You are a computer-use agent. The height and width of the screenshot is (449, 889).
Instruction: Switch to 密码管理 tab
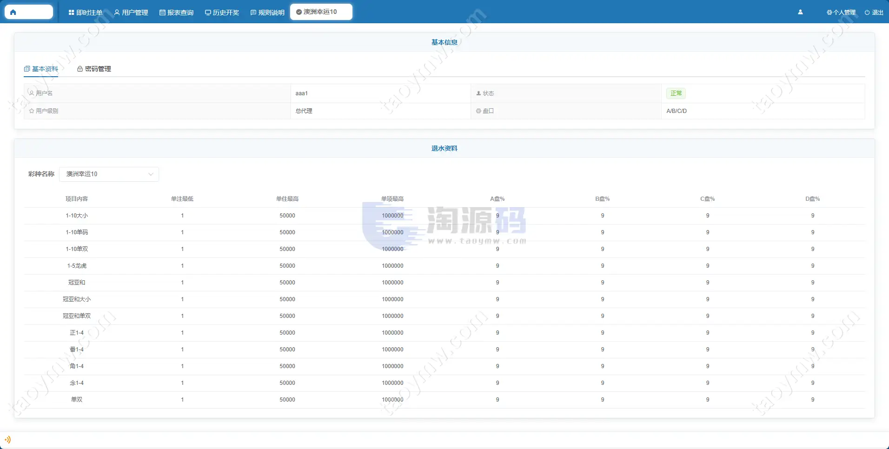tap(94, 69)
